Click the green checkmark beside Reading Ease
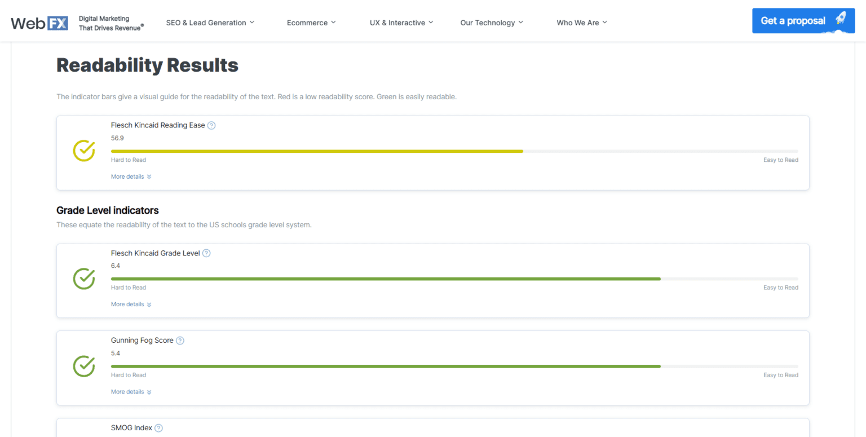 coord(83,151)
